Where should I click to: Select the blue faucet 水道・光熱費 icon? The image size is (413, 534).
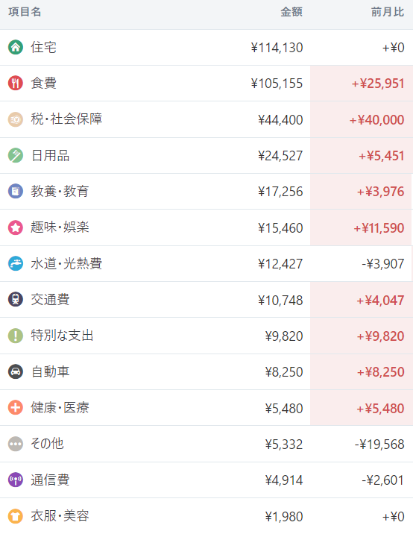tap(16, 263)
